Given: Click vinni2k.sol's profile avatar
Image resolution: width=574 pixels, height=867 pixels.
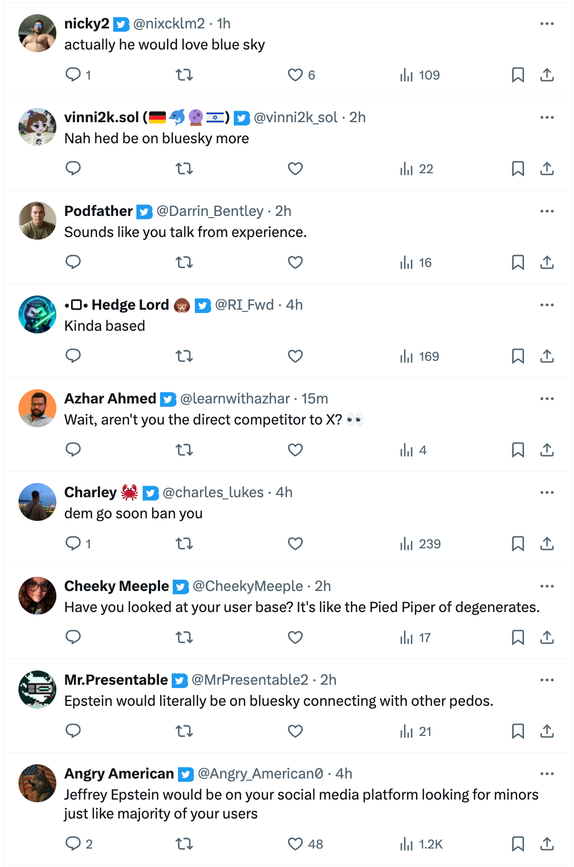Looking at the screenshot, I should click(37, 127).
